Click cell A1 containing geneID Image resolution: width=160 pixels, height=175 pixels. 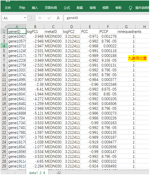tap(17, 31)
